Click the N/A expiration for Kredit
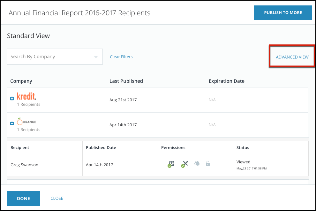This screenshot has width=316, height=211. click(x=212, y=100)
